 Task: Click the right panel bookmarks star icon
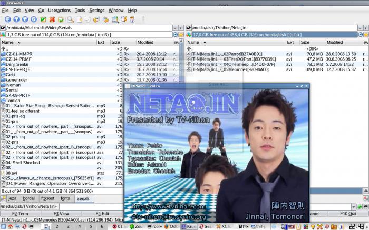[366, 35]
